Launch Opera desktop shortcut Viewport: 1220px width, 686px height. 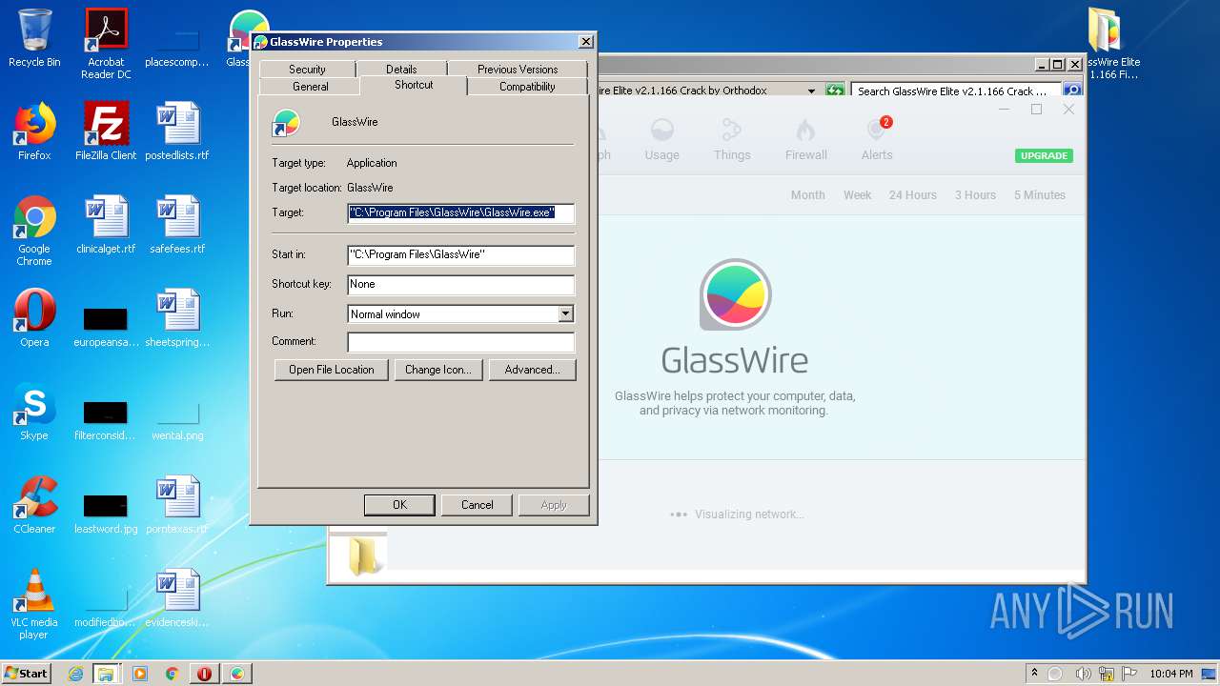click(x=34, y=318)
